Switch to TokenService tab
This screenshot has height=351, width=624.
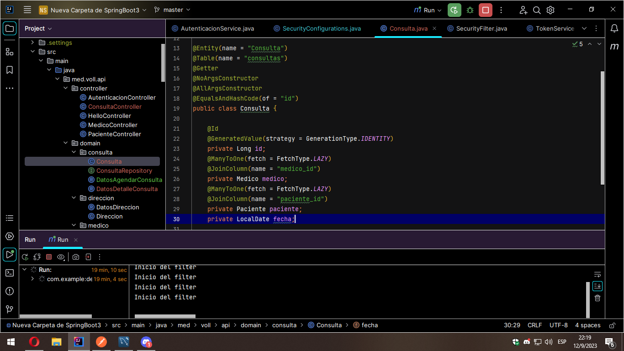(550, 28)
